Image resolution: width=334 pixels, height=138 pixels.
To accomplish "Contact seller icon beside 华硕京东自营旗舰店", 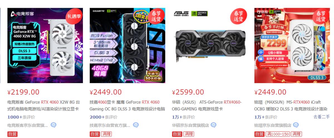I will tap(213, 125).
